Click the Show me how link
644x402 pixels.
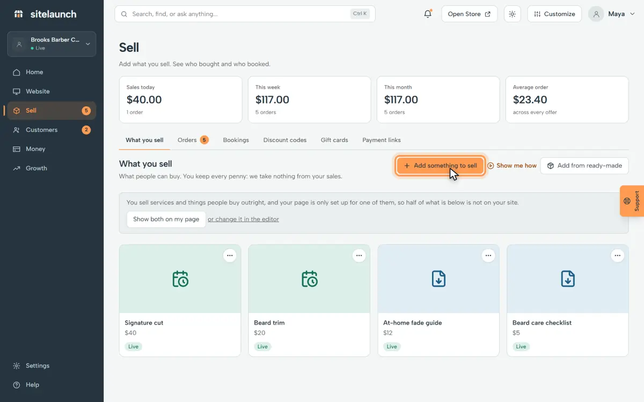coord(512,166)
